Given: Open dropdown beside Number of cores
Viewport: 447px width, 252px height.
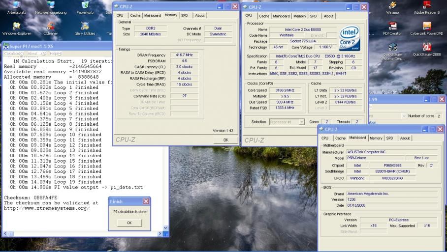Looking at the screenshot, I should tap(404, 116).
